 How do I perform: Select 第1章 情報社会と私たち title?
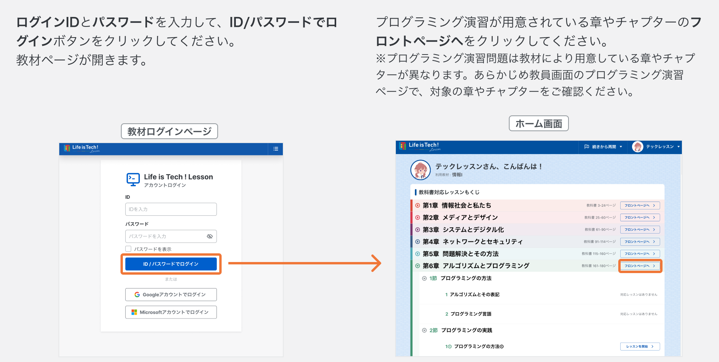[457, 206]
